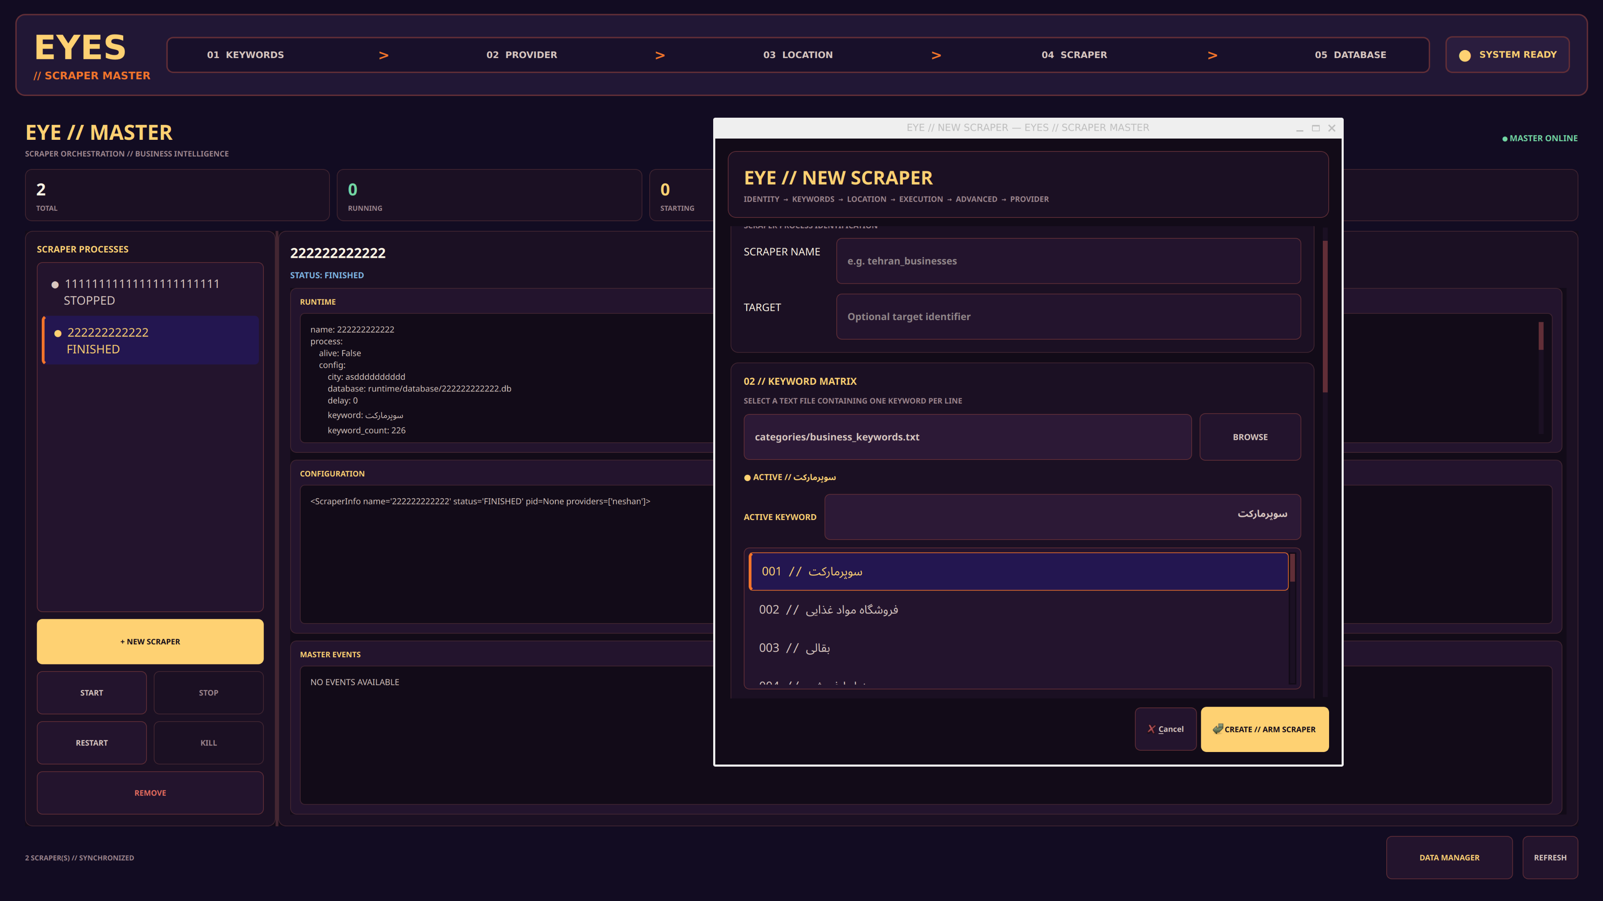
Task: Select keyword 001 // سوپرمارکت in list
Action: tap(1018, 571)
